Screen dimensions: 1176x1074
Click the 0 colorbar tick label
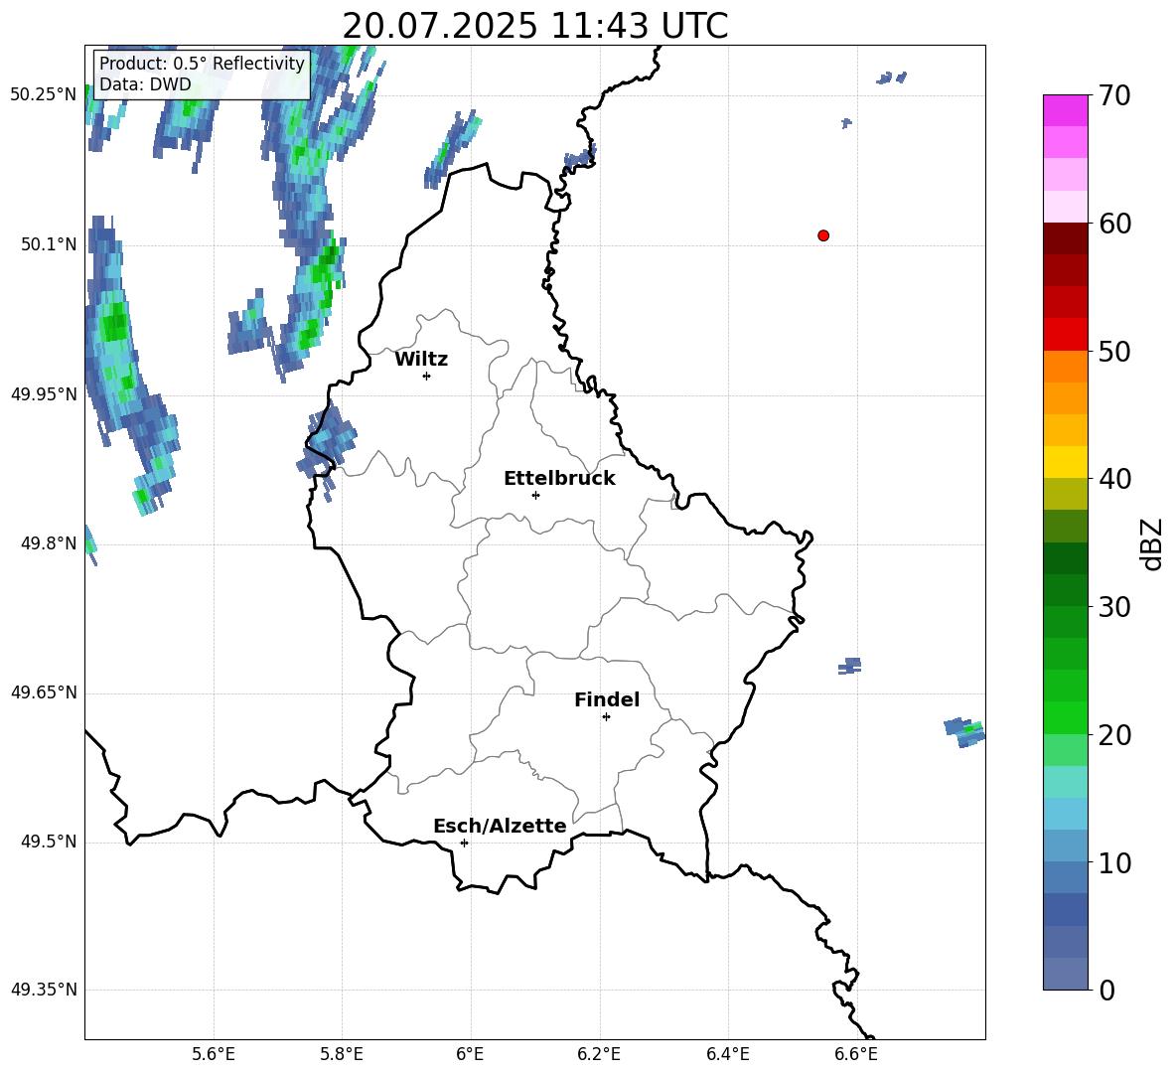pos(1107,991)
